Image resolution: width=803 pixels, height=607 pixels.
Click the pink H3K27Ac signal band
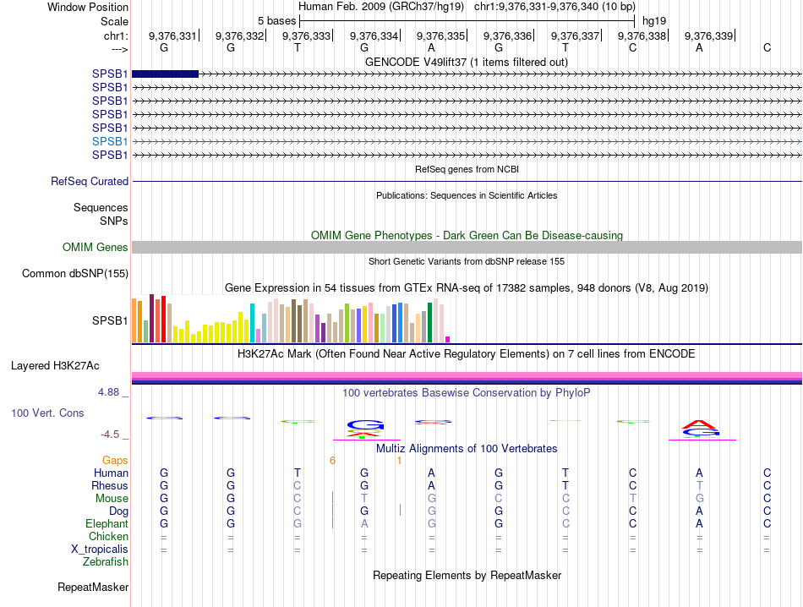pyautogui.click(x=467, y=375)
